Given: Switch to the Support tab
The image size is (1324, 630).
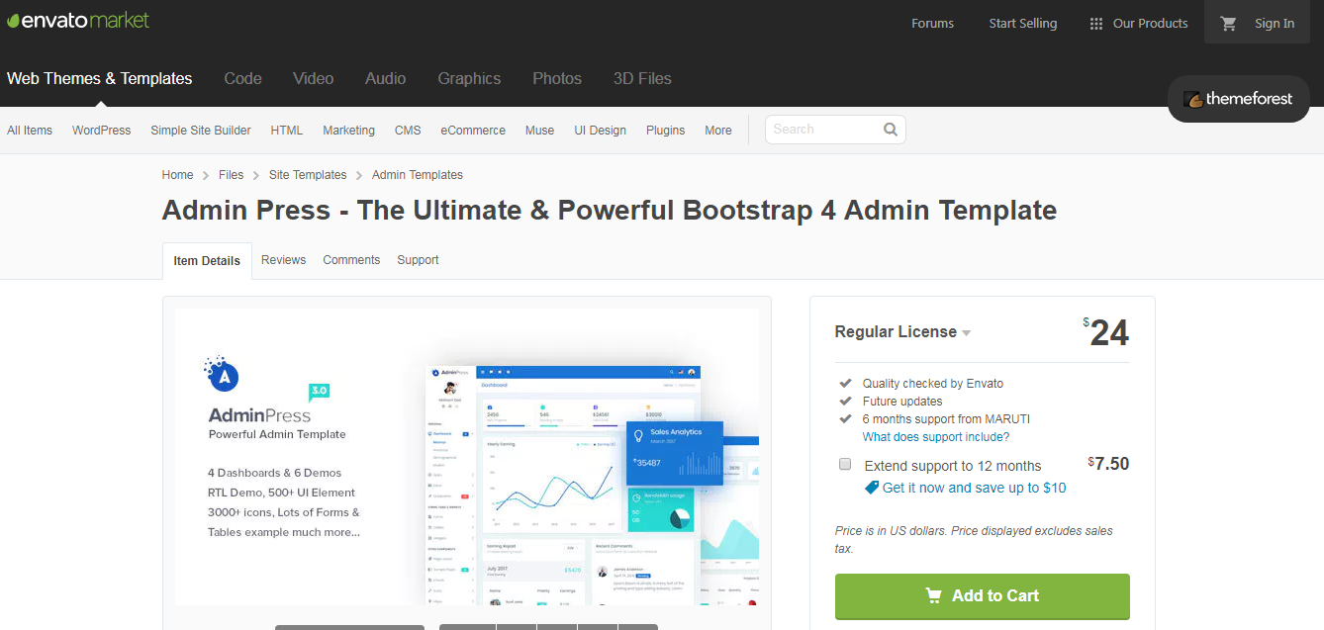Looking at the screenshot, I should point(418,260).
